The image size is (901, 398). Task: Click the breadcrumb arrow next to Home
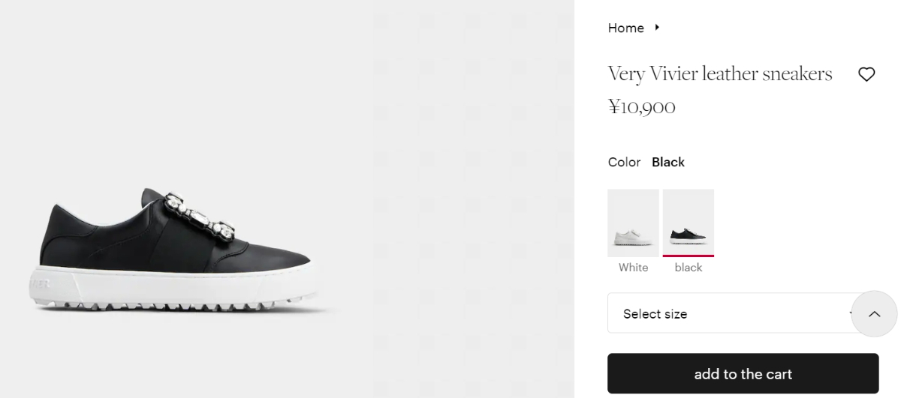(657, 28)
